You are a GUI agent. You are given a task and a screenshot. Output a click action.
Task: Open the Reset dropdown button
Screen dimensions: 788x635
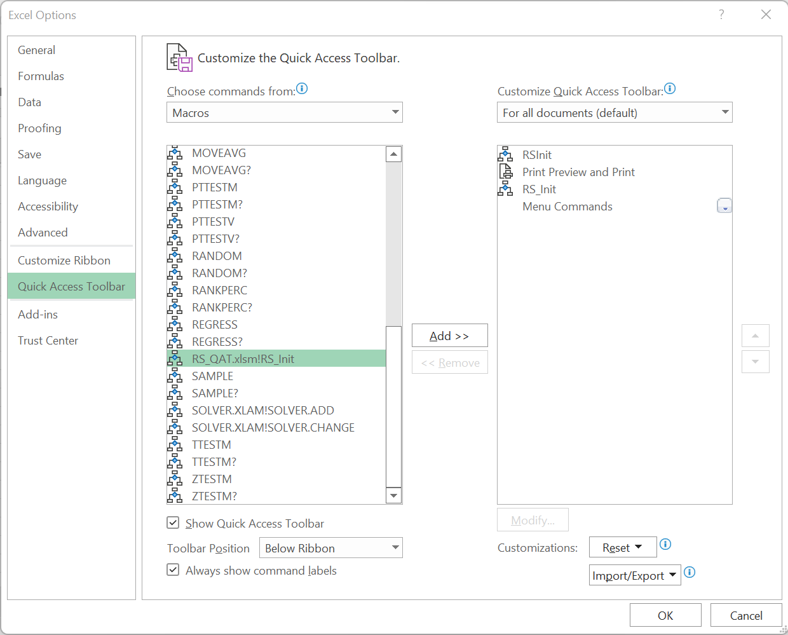tap(622, 547)
